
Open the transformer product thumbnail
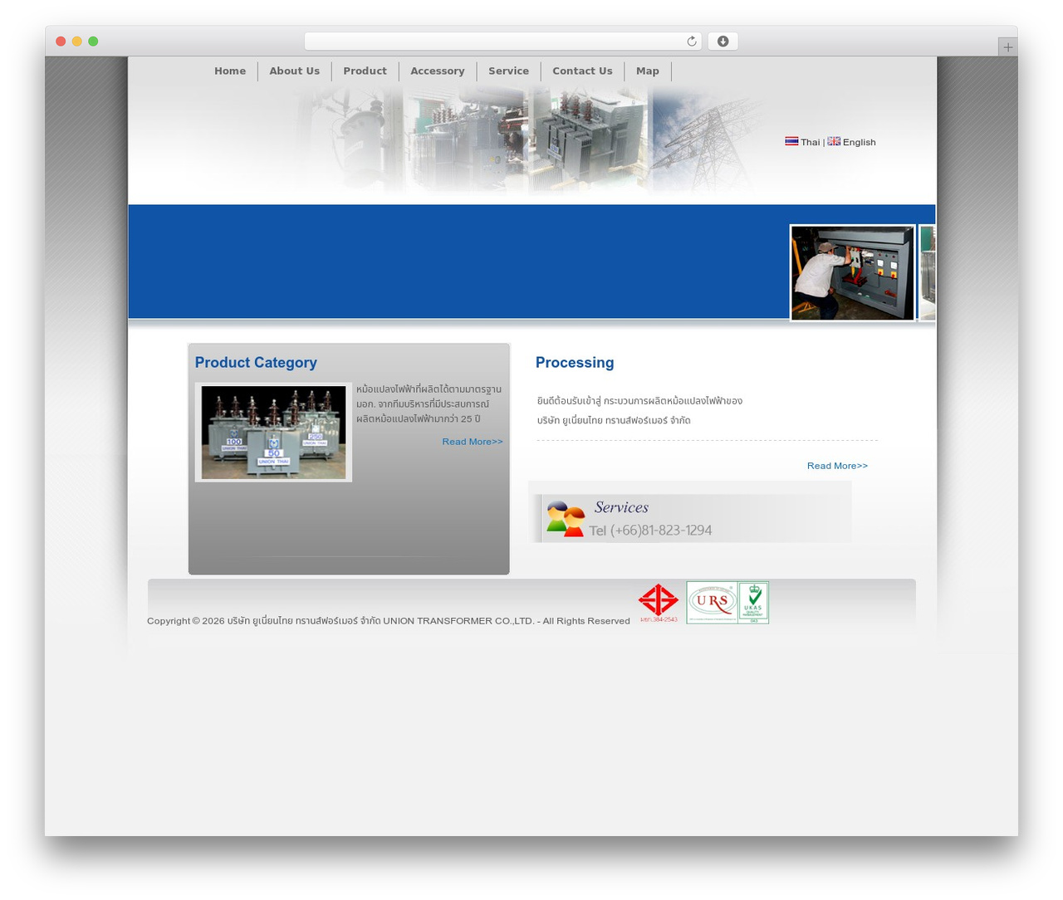coord(273,433)
